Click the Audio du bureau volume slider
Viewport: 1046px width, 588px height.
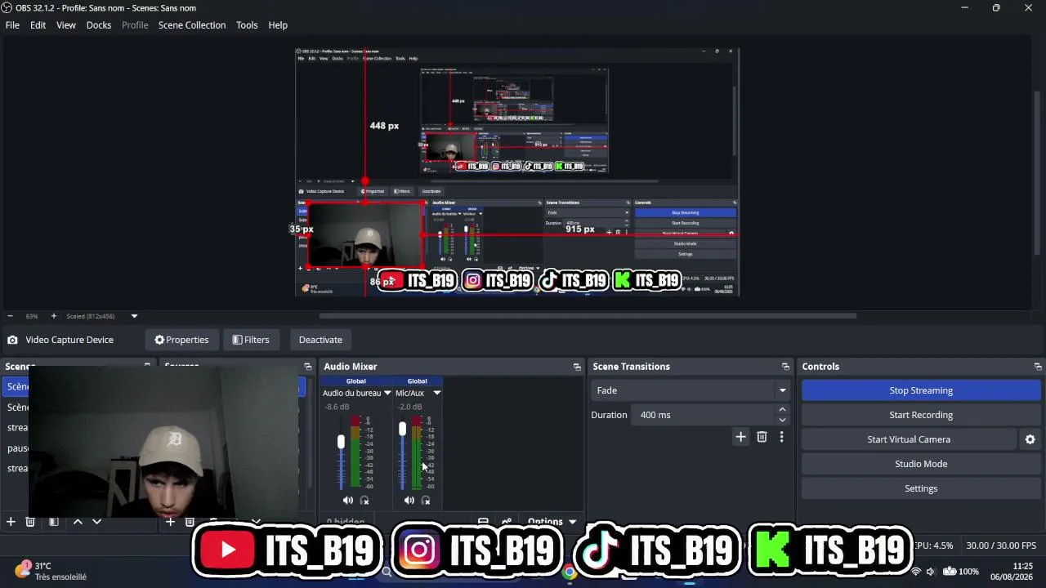tap(341, 453)
